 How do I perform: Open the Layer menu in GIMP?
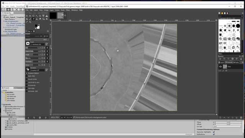(x=52, y=10)
